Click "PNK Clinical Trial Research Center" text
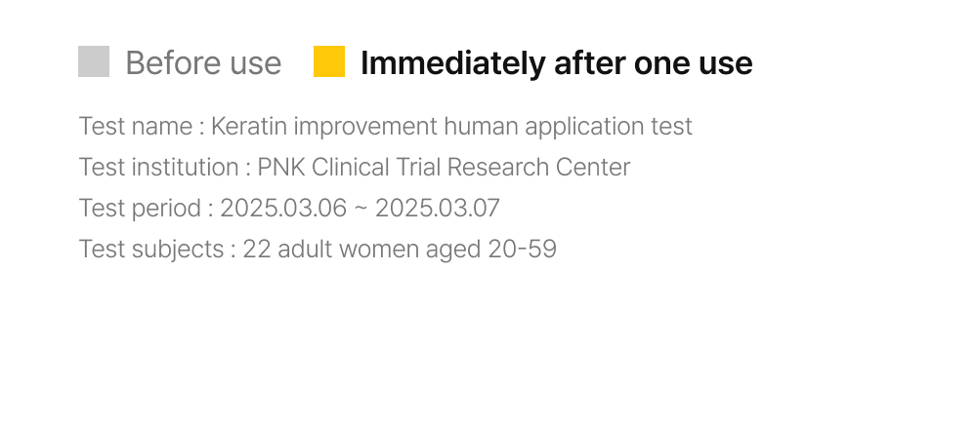Image resolution: width=977 pixels, height=425 pixels. (444, 168)
